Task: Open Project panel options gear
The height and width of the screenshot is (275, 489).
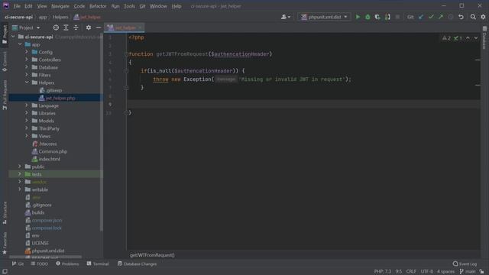Action: click(x=89, y=27)
